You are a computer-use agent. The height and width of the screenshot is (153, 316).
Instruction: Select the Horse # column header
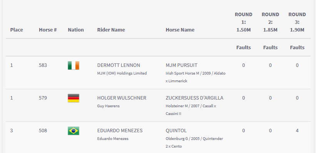tap(48, 30)
